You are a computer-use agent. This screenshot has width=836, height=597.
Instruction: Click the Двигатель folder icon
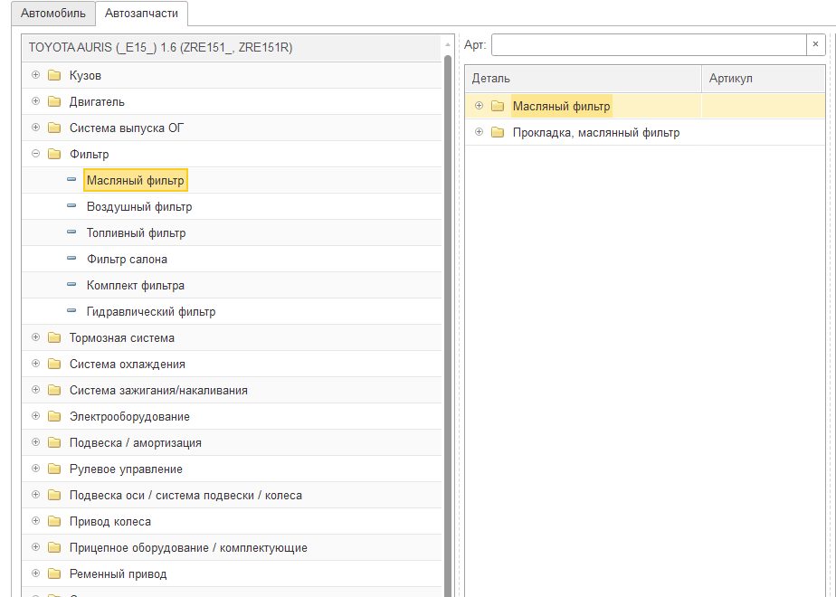(54, 101)
